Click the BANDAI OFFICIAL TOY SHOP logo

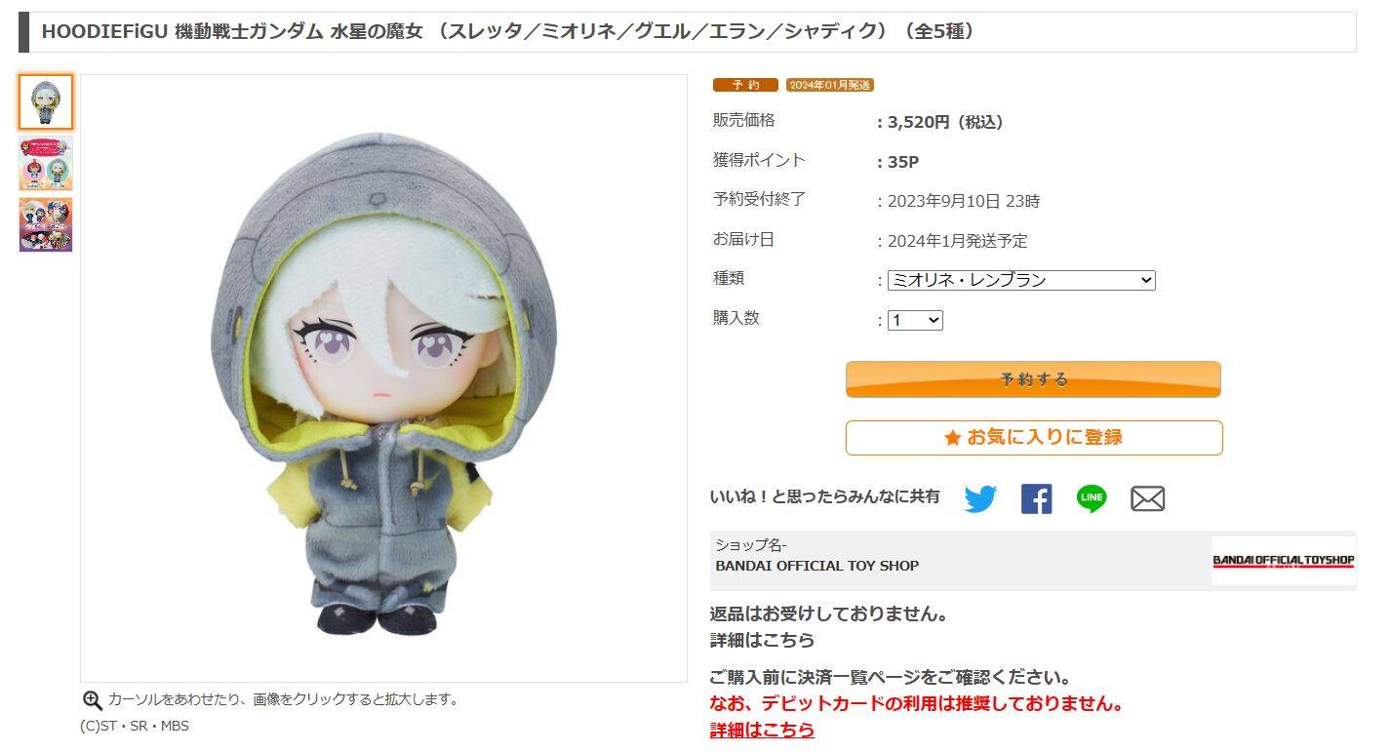[x=1283, y=561]
